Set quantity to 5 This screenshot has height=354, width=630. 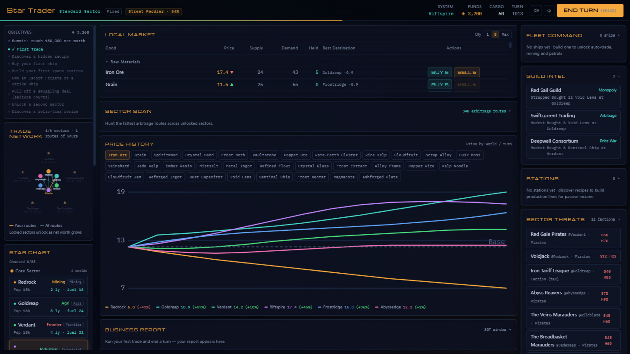(495, 34)
